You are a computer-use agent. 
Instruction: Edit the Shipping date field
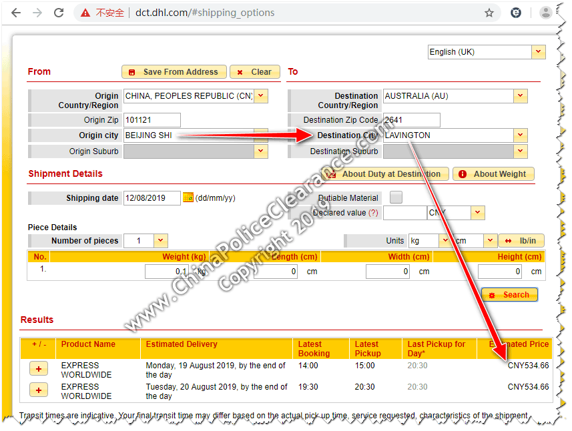[152, 198]
